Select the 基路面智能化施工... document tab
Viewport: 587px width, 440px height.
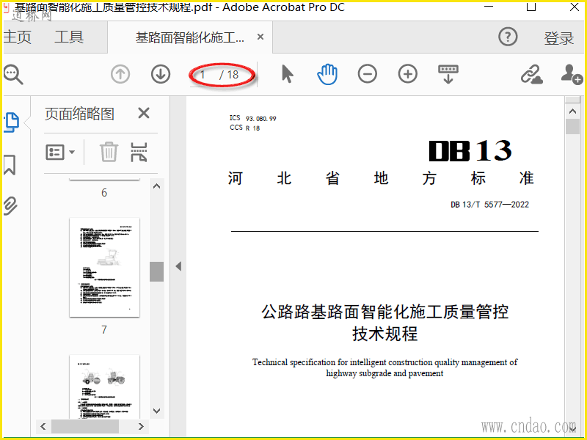pyautogui.click(x=190, y=37)
